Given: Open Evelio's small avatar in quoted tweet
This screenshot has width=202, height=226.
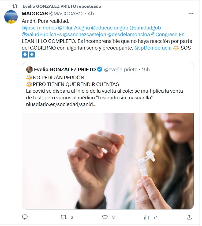Looking at the screenshot, I should pos(29,69).
